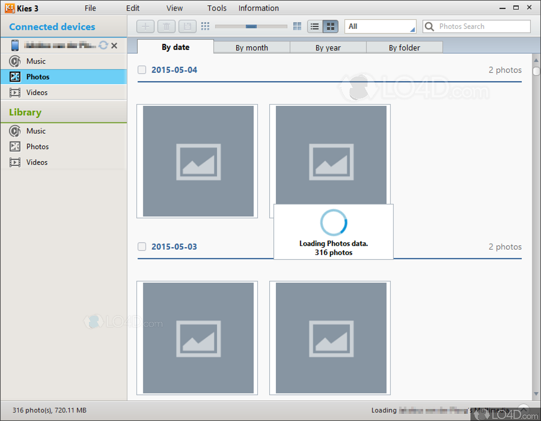The height and width of the screenshot is (421, 541).
Task: Click the add (plus) toolbar button
Action: pyautogui.click(x=145, y=26)
